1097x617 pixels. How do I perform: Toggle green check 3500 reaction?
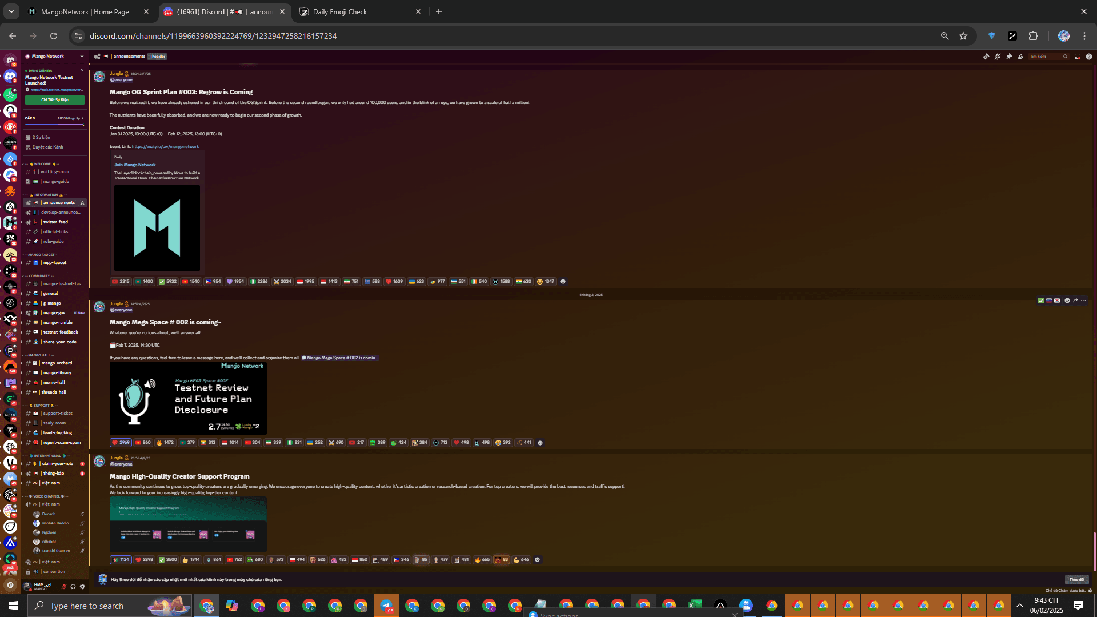(x=167, y=560)
